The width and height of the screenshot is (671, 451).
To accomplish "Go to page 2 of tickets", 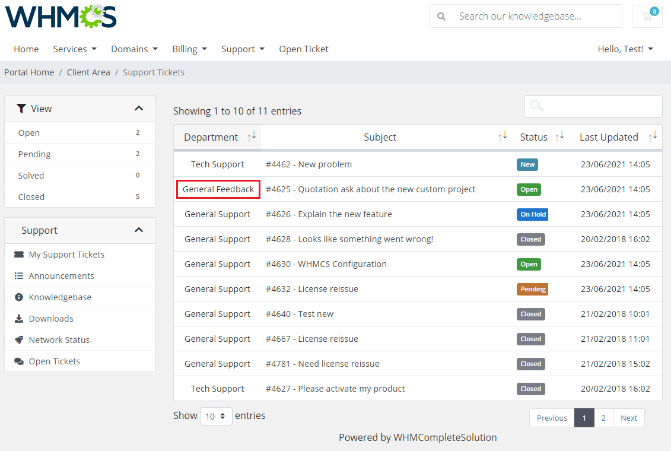I will (x=603, y=418).
